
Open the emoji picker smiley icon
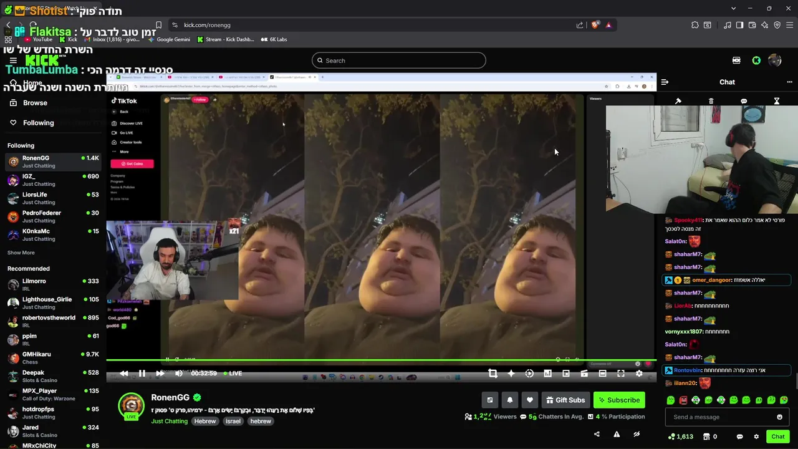tap(779, 417)
